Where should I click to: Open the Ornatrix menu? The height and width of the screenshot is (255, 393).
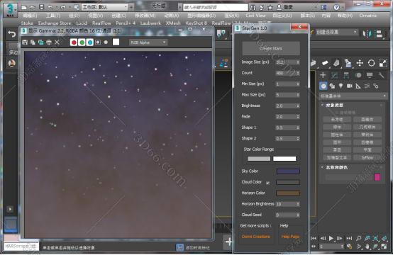click(x=367, y=16)
